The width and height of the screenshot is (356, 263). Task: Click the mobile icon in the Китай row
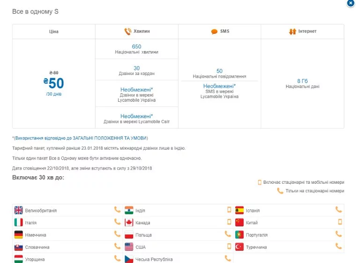point(340,222)
